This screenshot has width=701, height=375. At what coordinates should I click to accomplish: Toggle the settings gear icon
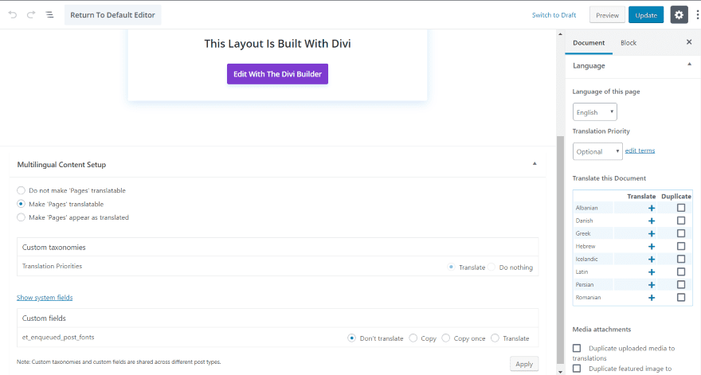(x=679, y=15)
